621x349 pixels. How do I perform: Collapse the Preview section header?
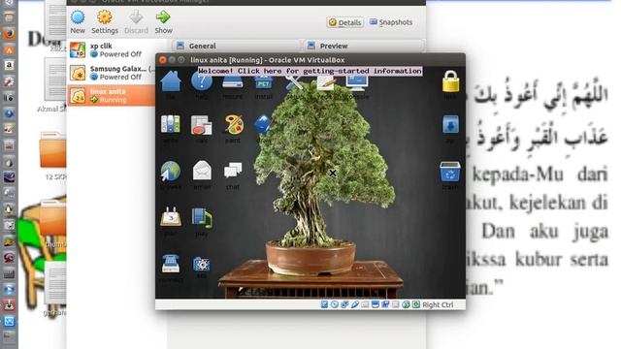pyautogui.click(x=364, y=46)
